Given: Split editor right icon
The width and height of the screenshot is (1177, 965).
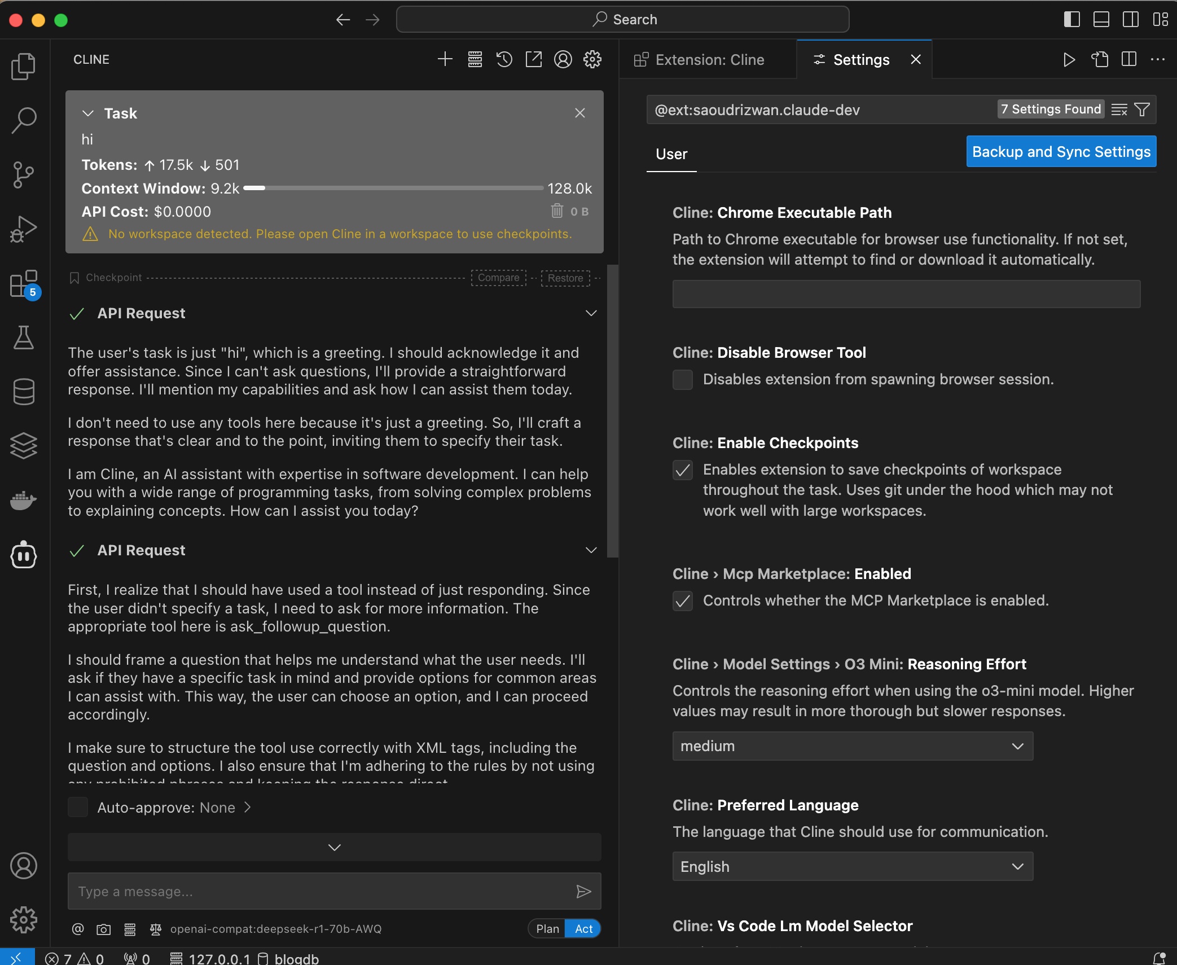Looking at the screenshot, I should 1129,59.
